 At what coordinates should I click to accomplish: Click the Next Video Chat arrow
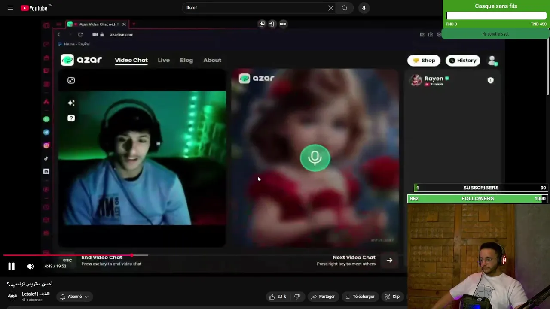tap(389, 260)
